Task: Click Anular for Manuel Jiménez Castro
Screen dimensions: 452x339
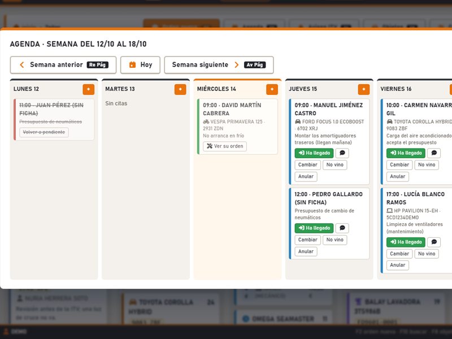Action: click(306, 176)
